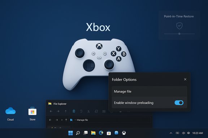Expand the hidden system tray icons chevron
208x138 pixels.
click(171, 133)
